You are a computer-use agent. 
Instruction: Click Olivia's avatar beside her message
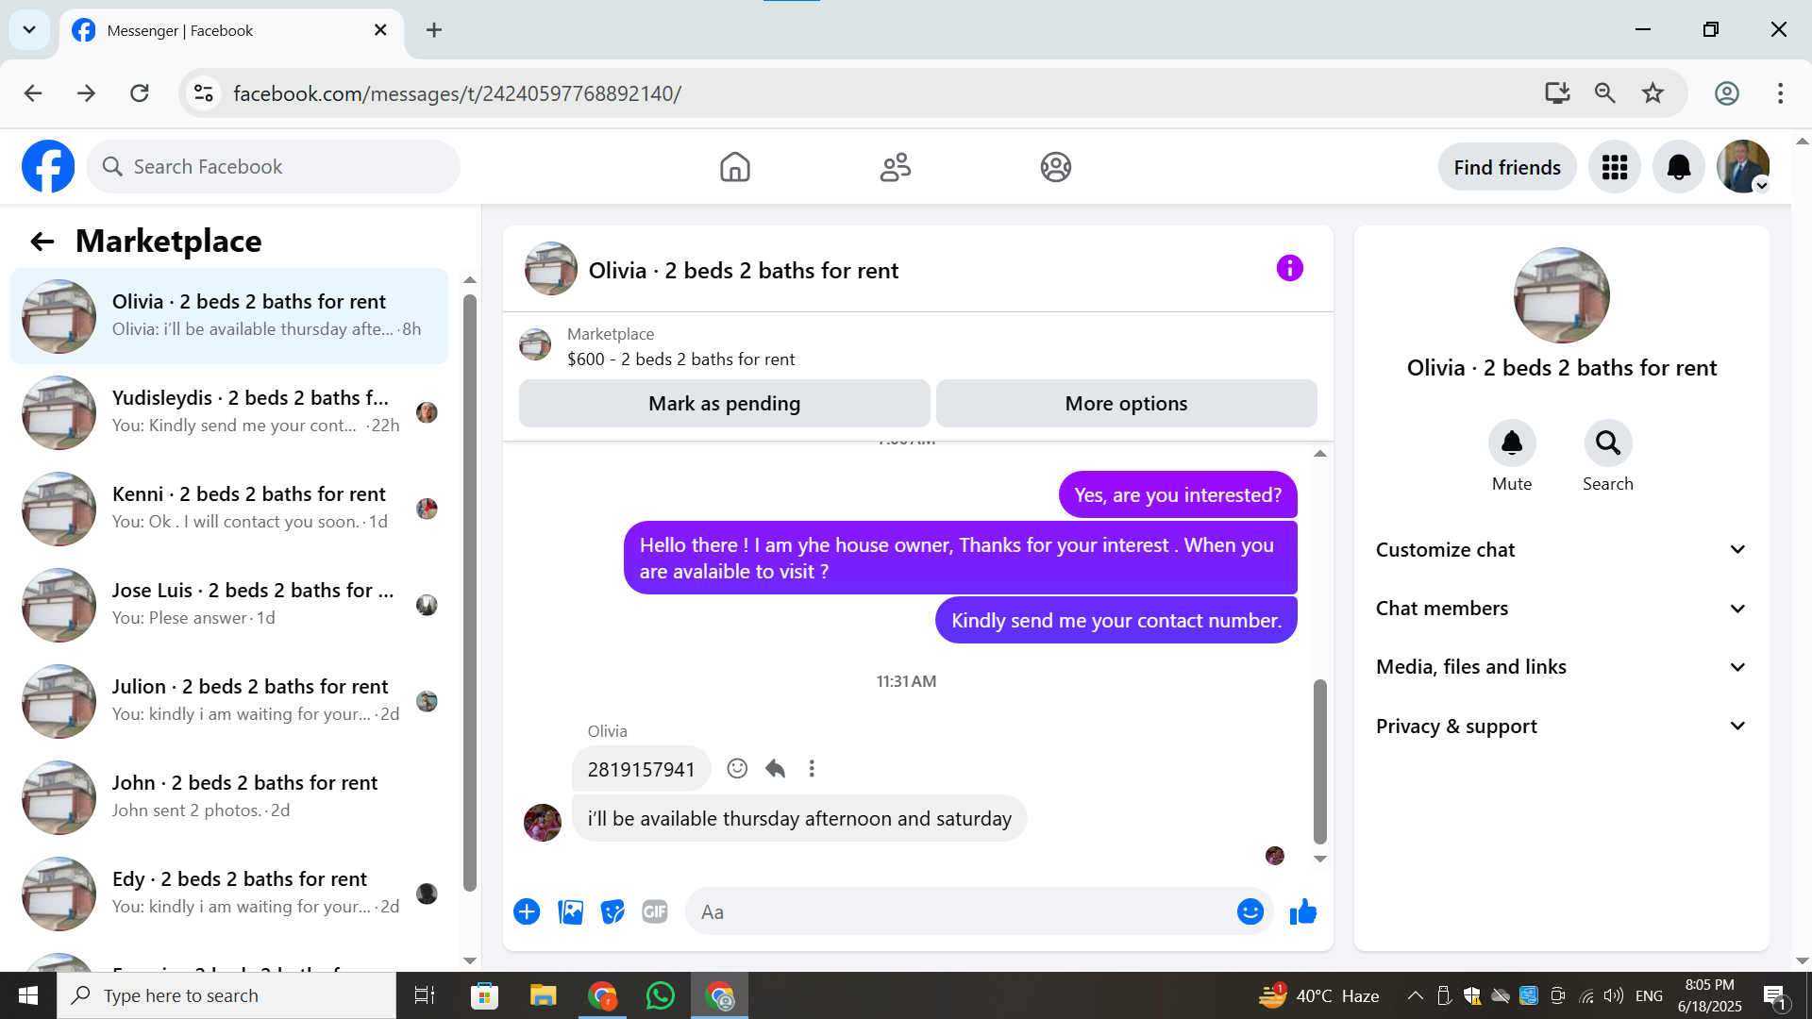pos(543,823)
